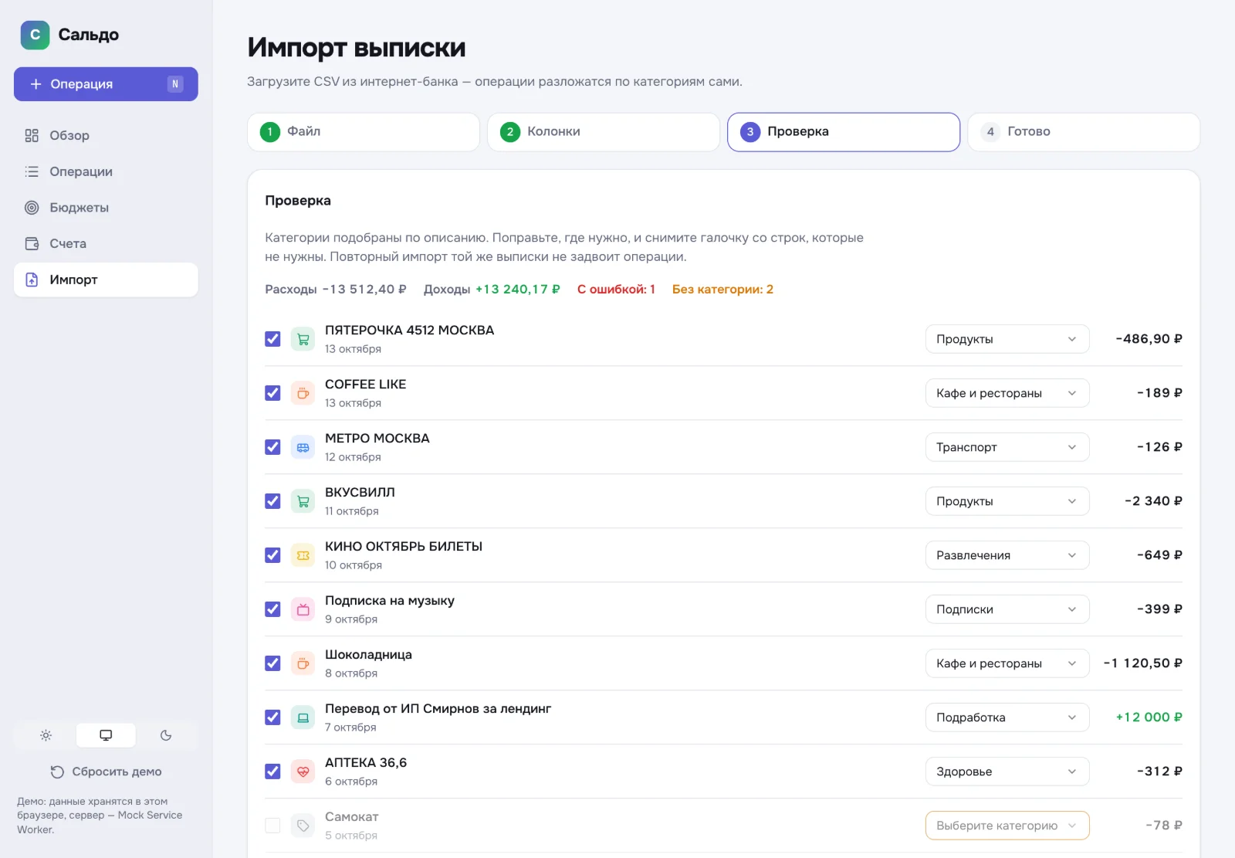Image resolution: width=1235 pixels, height=858 pixels.
Task: Click the Бюджеты target icon in sidebar
Action: point(32,207)
